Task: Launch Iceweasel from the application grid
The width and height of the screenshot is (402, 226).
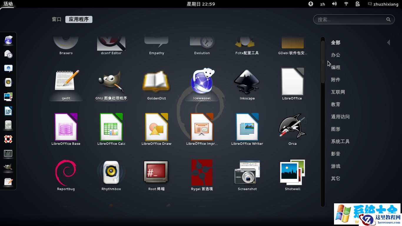Action: (x=202, y=84)
